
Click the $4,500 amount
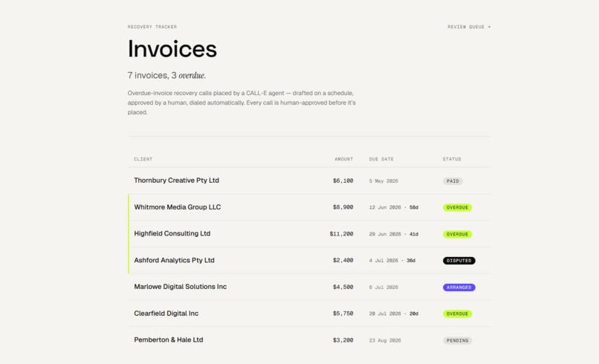(343, 287)
